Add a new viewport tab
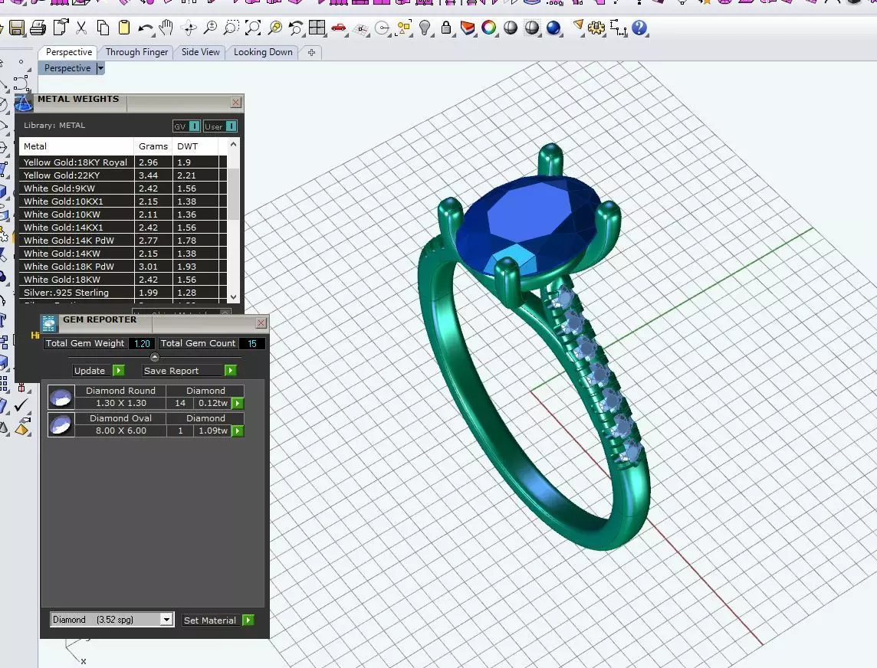 click(x=311, y=52)
